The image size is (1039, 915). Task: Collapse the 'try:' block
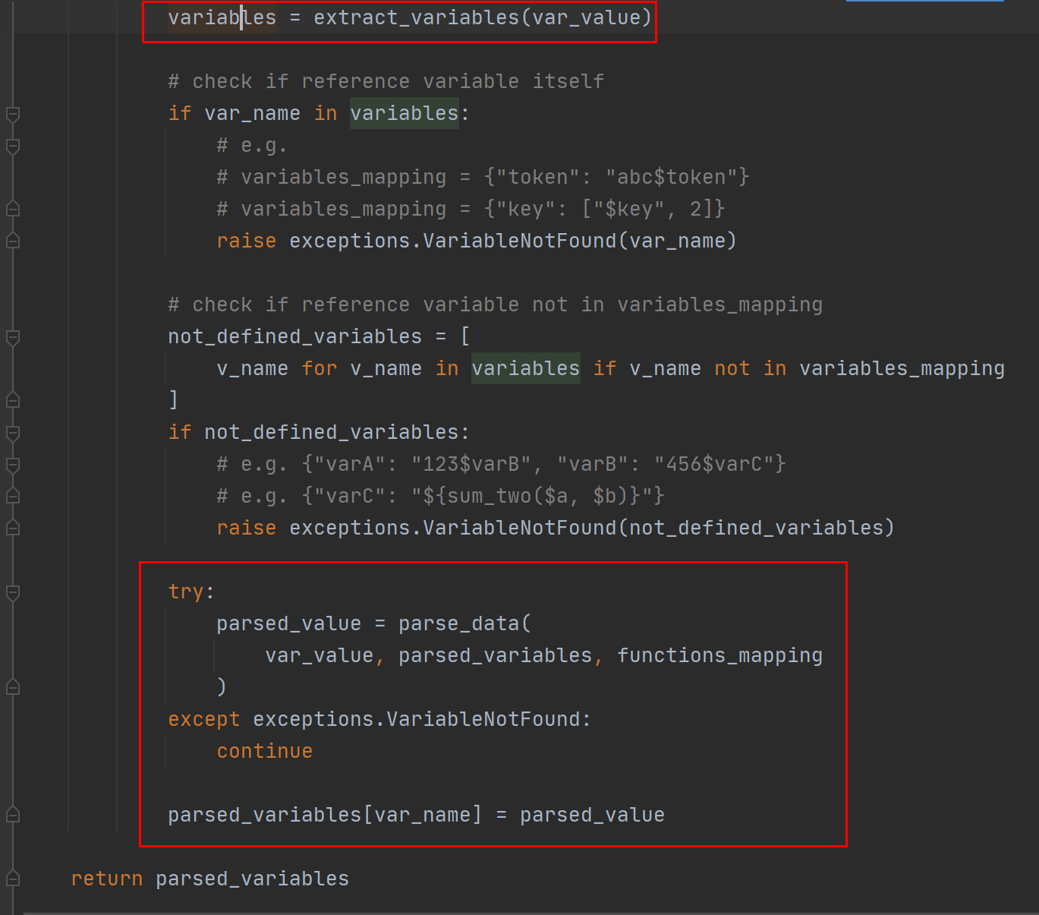(13, 593)
